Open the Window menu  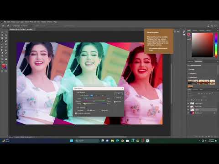tap(50, 22)
